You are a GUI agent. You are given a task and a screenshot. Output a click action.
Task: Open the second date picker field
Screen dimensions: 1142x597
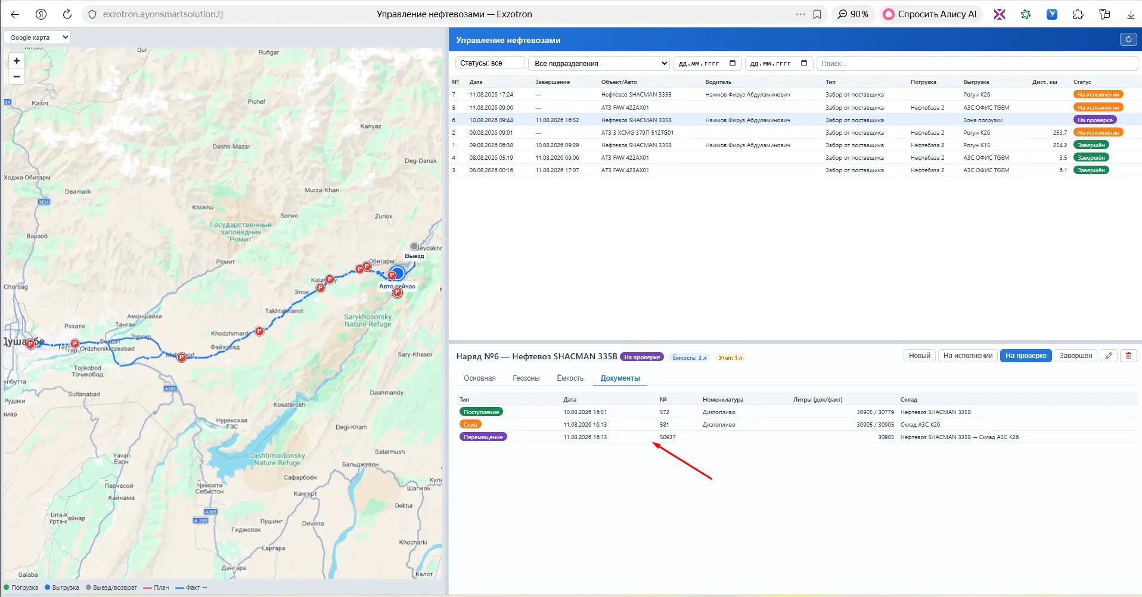click(x=779, y=63)
